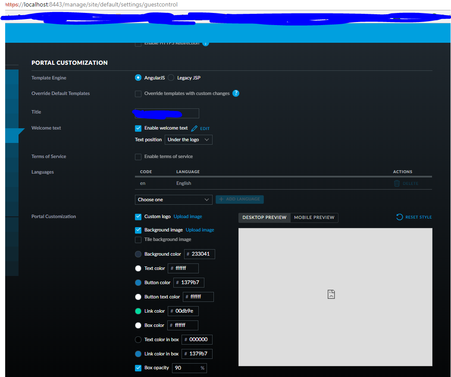Open the help tooltip beside Override templates checkbox
Screen dimensions: 451x377
(x=236, y=94)
